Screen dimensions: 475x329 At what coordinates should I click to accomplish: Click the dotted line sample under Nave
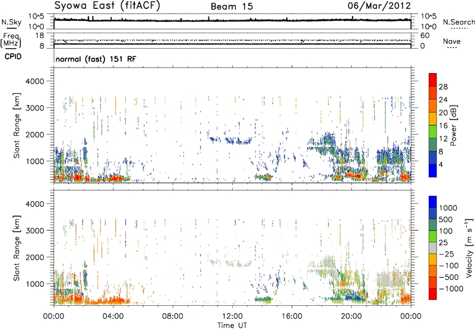[452, 48]
